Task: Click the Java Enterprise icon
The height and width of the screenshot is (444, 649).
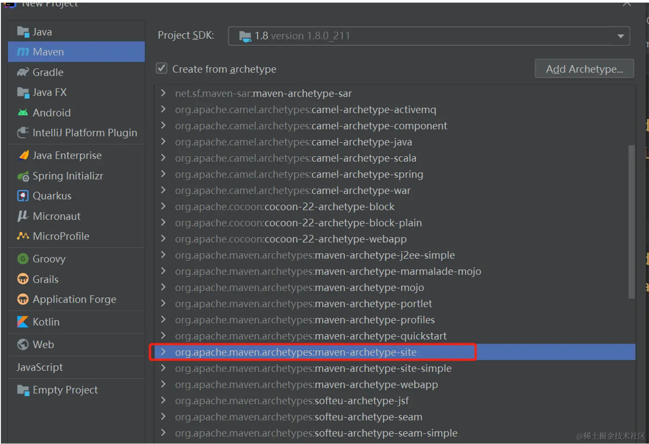Action: [x=23, y=155]
